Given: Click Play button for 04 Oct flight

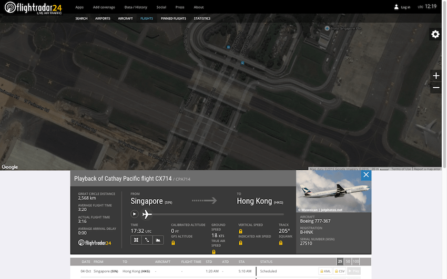Looking at the screenshot, I should tap(354, 271).
